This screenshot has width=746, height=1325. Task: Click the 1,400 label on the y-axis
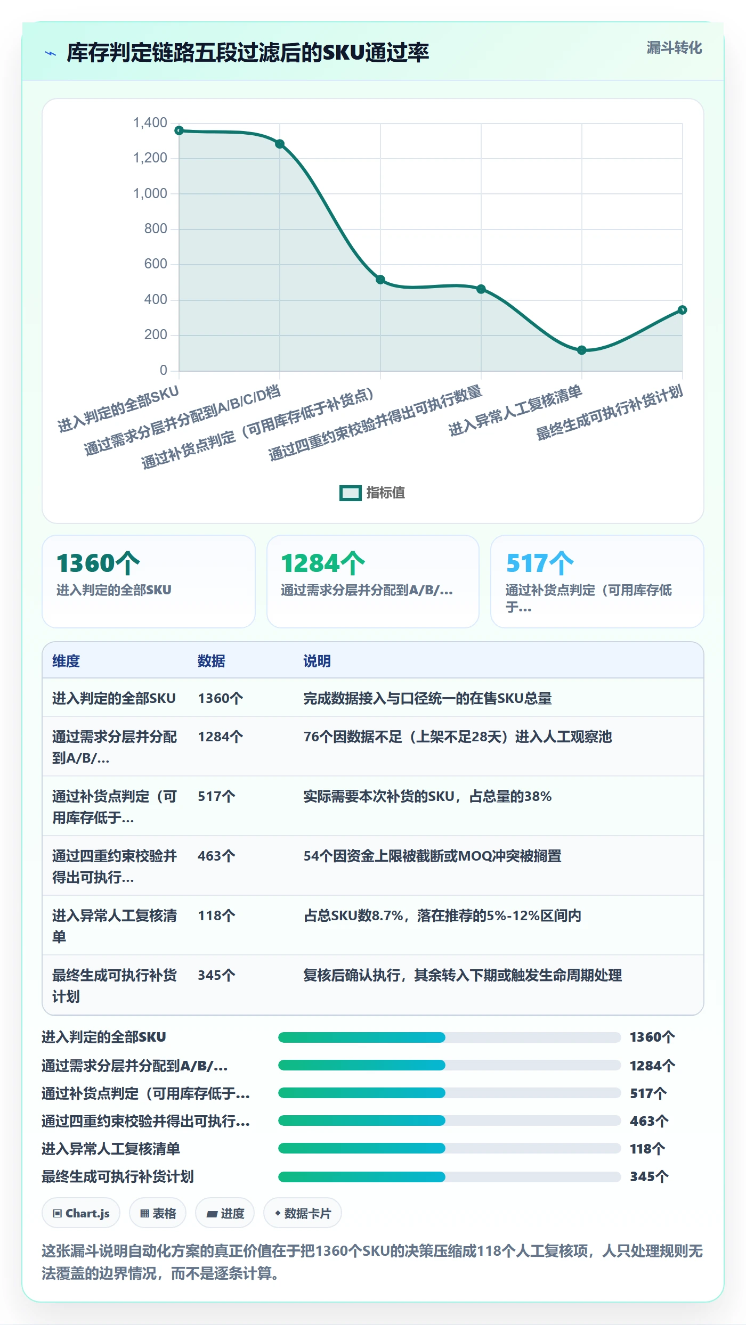(150, 123)
